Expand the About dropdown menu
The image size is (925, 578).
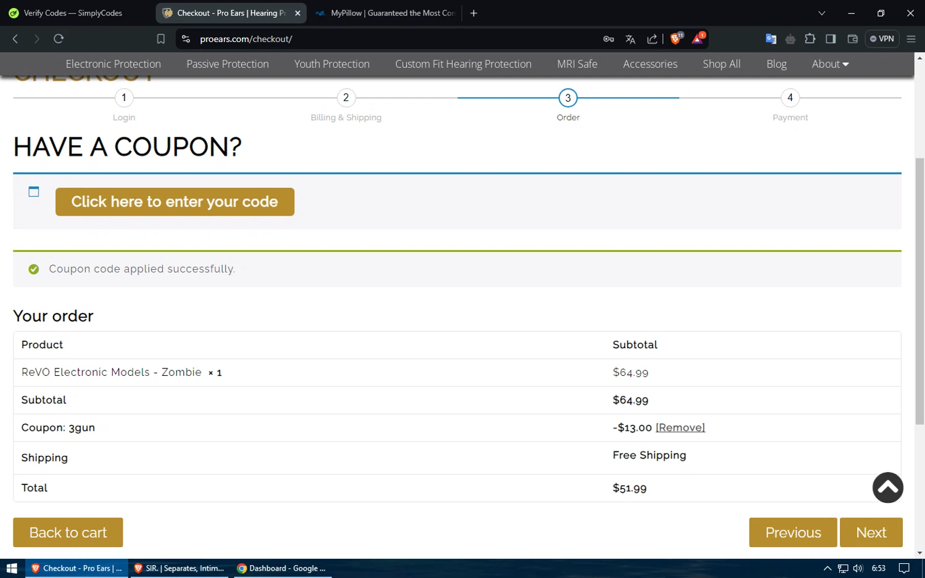[830, 64]
